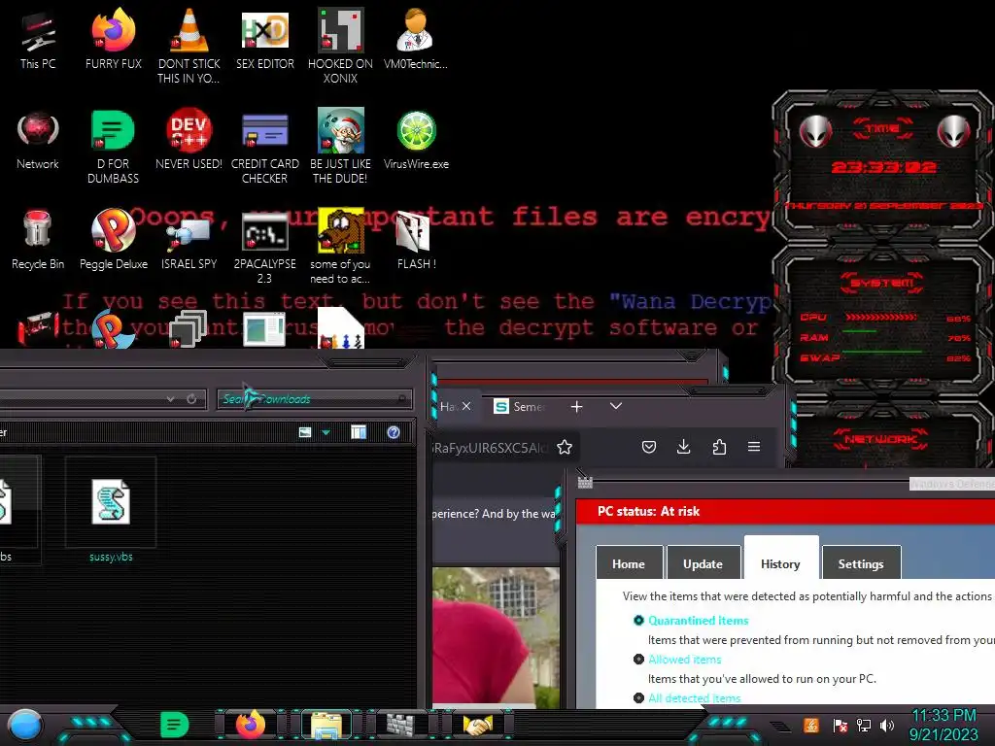Viewport: 995px width, 746px height.
Task: Click Firefox Pocket save icon
Action: point(648,447)
